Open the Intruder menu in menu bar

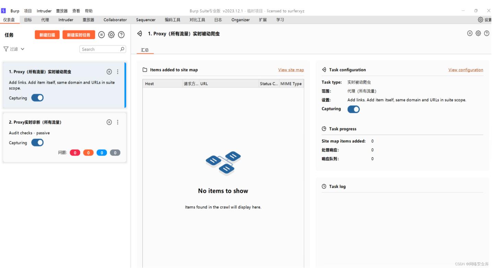coord(44,11)
